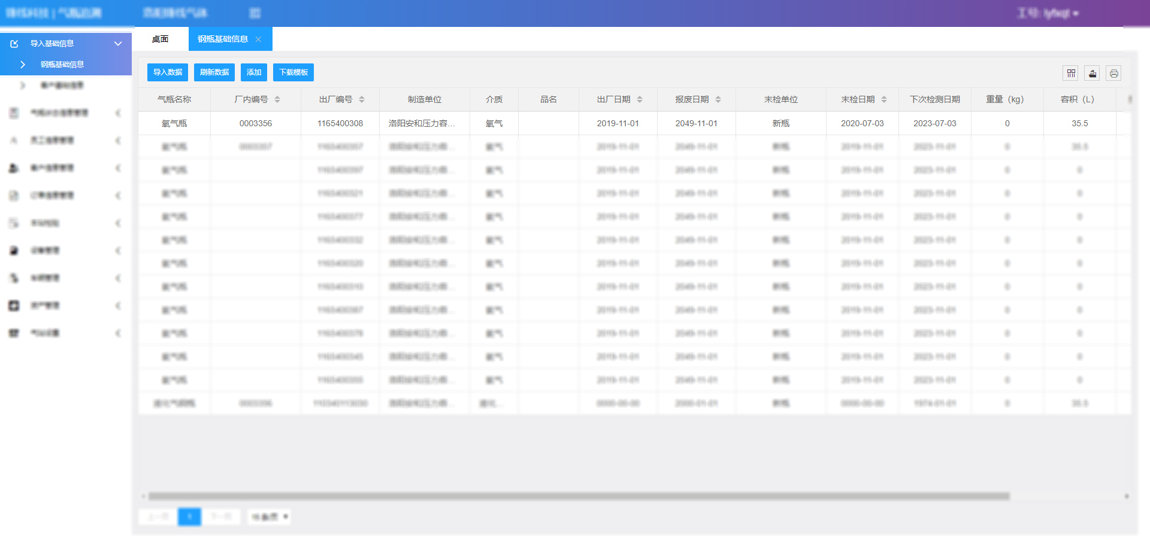Viewport: 1150px width, 551px height.
Task: Click the table's horizontal scrollbar
Action: [579, 496]
